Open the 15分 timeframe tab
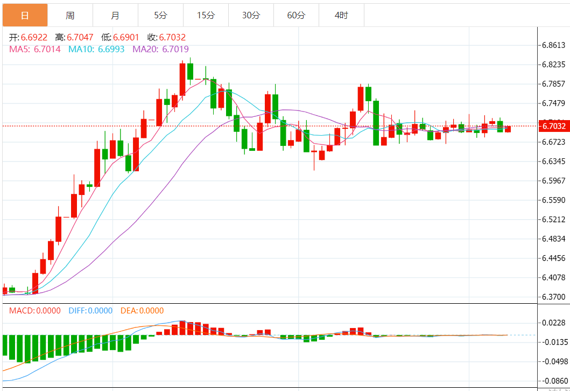Image resolution: width=570 pixels, height=391 pixels. coord(206,15)
